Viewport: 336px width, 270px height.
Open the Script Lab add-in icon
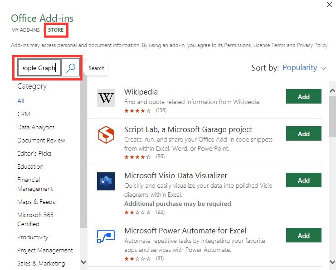click(x=106, y=135)
